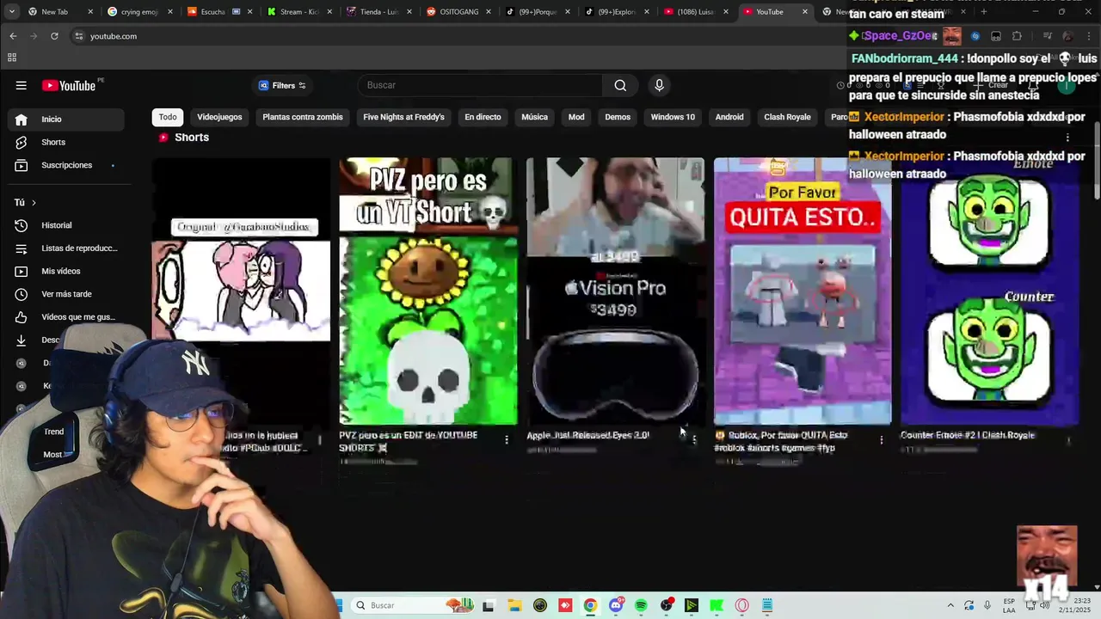Open Suscripciones in the sidebar
The image size is (1101, 619).
coord(65,165)
